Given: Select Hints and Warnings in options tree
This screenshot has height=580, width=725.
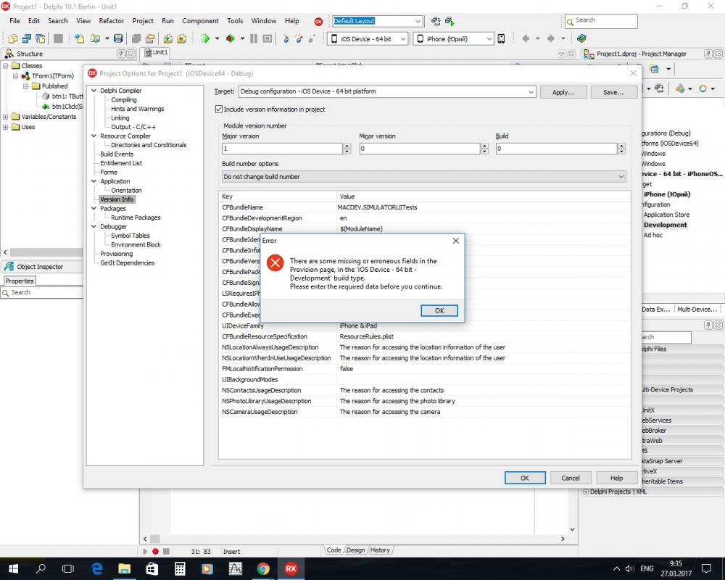Looking at the screenshot, I should [x=137, y=109].
